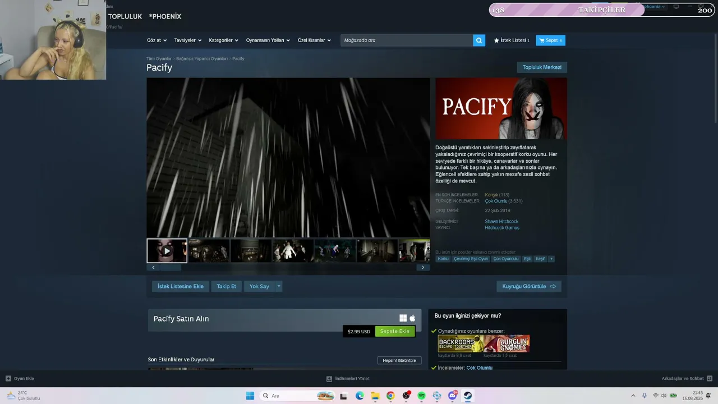
Task: Open Spotify from the taskbar
Action: [421, 396]
